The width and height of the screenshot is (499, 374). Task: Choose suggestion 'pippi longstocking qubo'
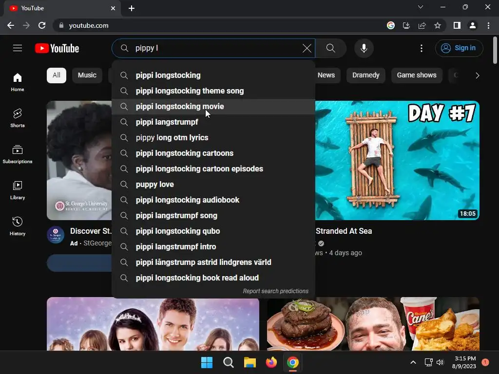pyautogui.click(x=213, y=231)
